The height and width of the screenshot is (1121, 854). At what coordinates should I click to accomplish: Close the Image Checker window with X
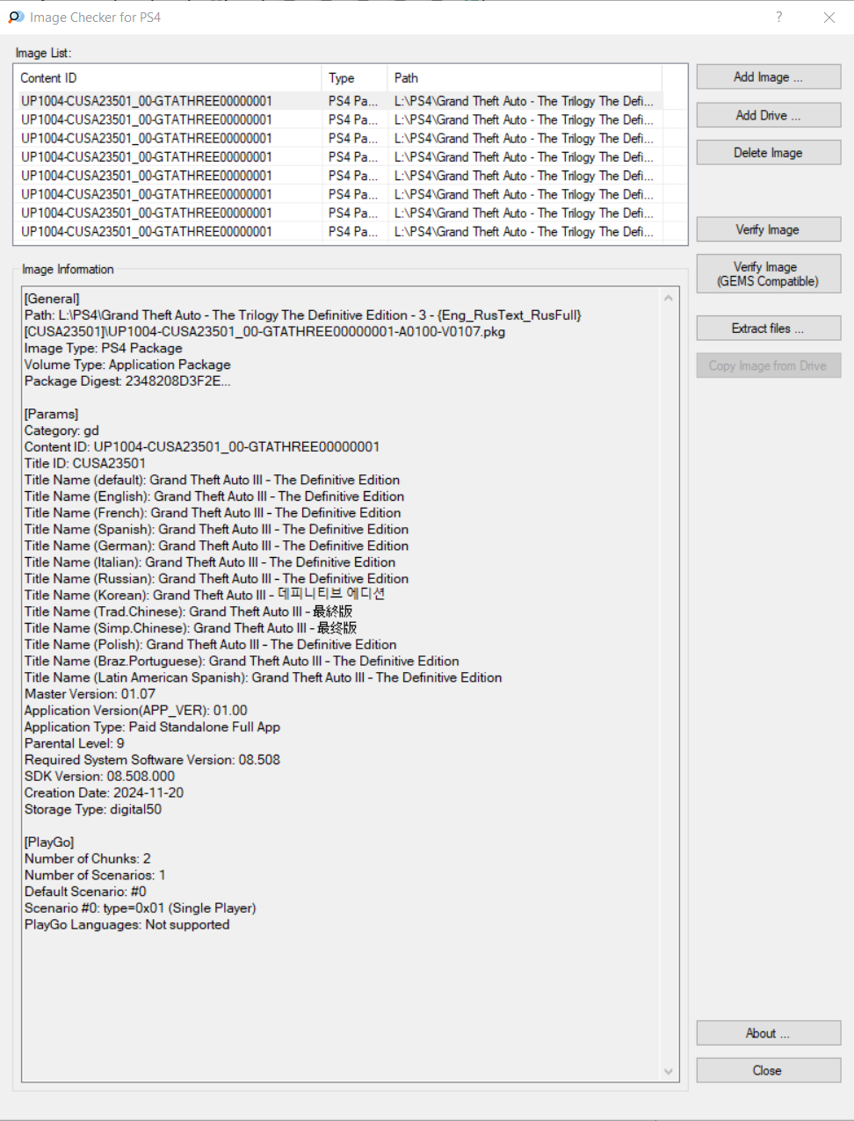[x=829, y=17]
